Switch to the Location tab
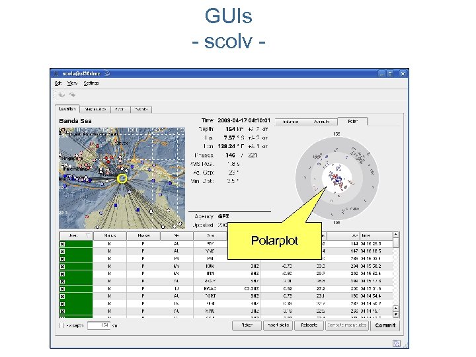This screenshot has height=357, width=476. coord(67,108)
